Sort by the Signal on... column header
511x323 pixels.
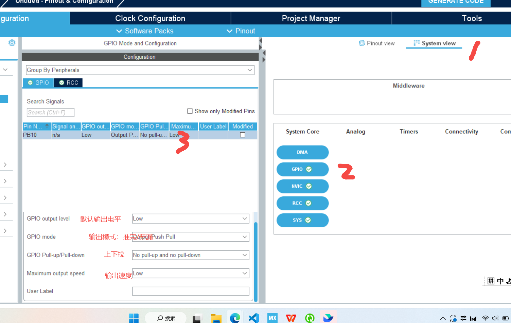click(66, 127)
